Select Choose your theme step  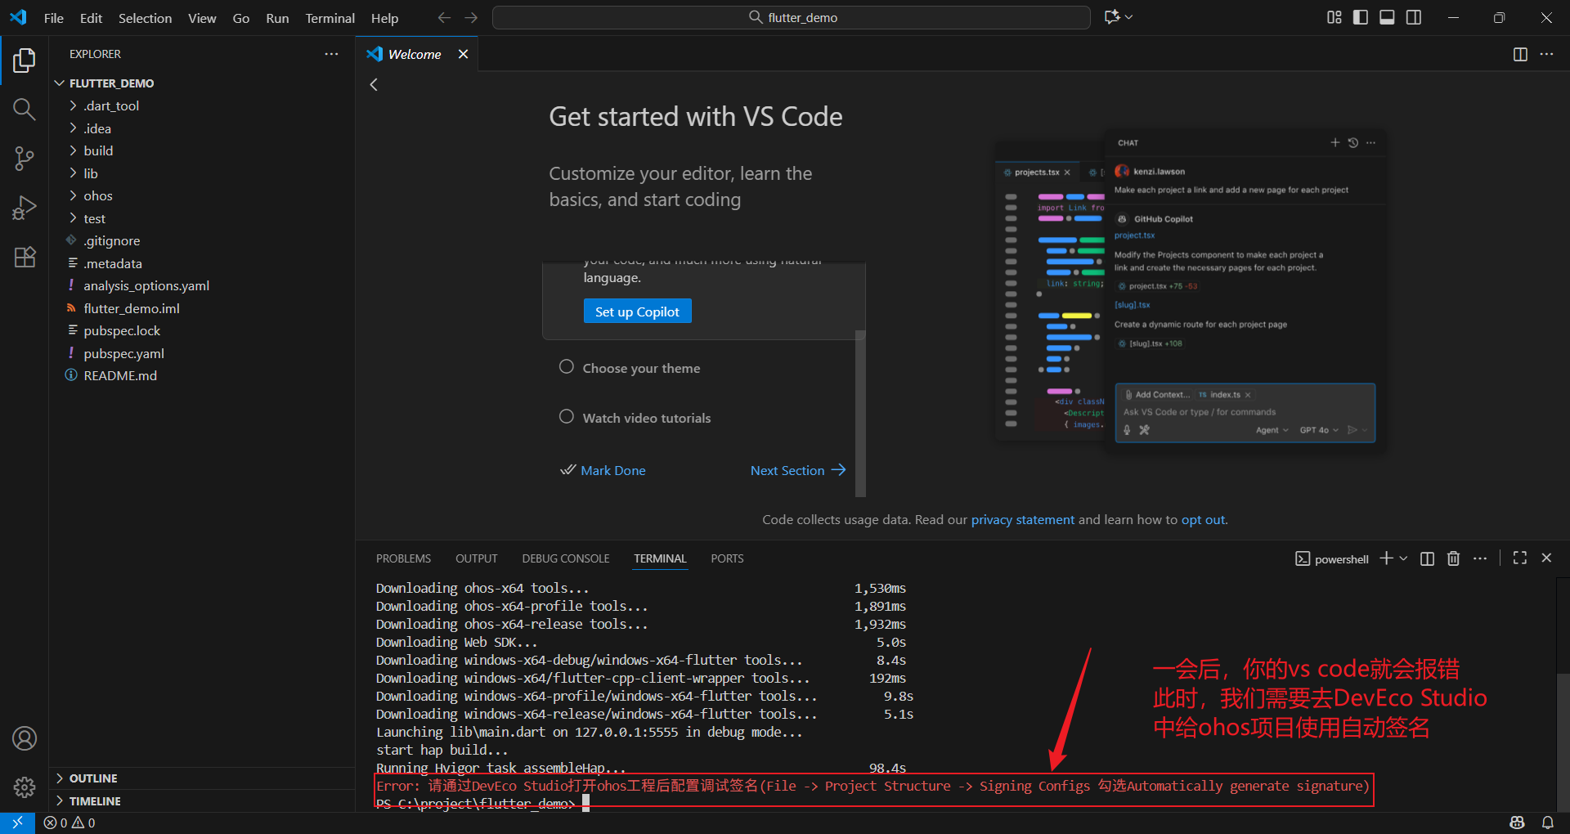pos(641,368)
